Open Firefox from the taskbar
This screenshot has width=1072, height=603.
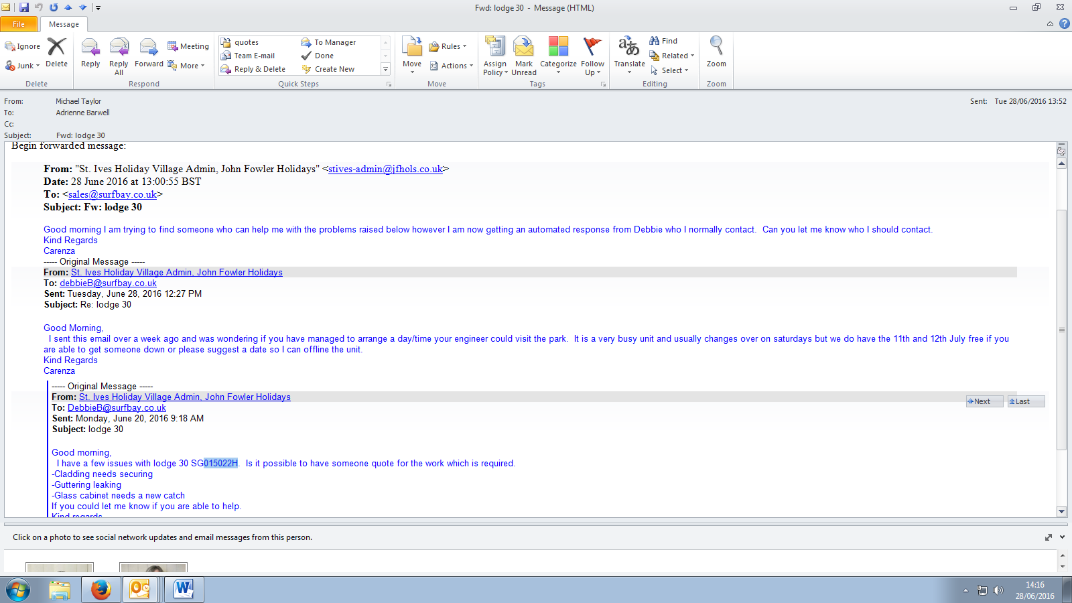100,590
